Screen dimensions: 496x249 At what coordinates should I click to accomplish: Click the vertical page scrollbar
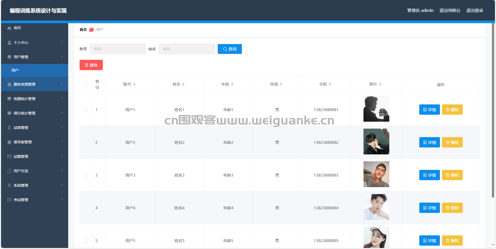[x=493, y=111]
